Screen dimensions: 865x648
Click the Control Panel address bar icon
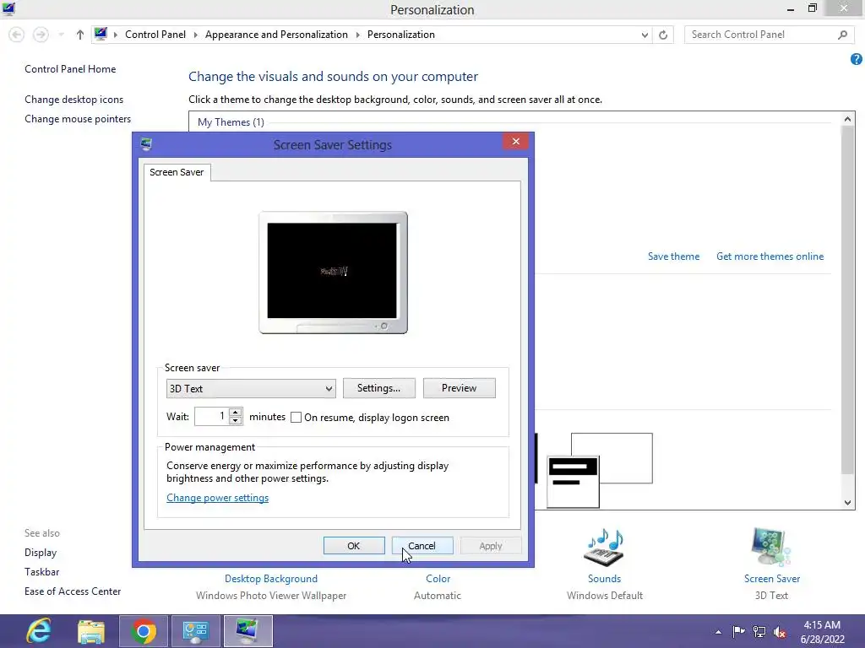[x=101, y=34]
